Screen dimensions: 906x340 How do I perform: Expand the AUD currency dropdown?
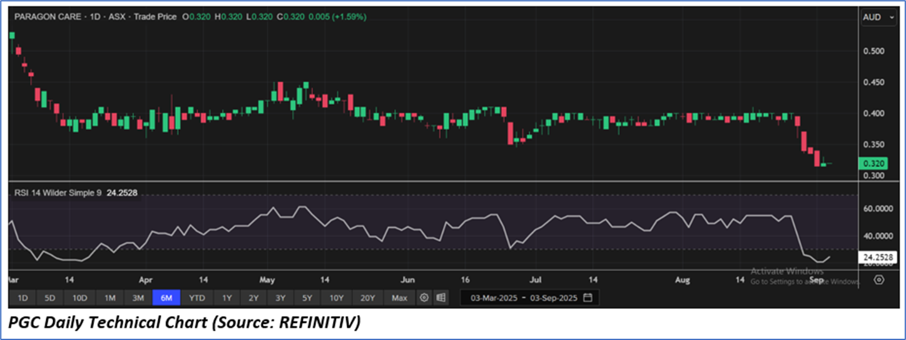878,17
